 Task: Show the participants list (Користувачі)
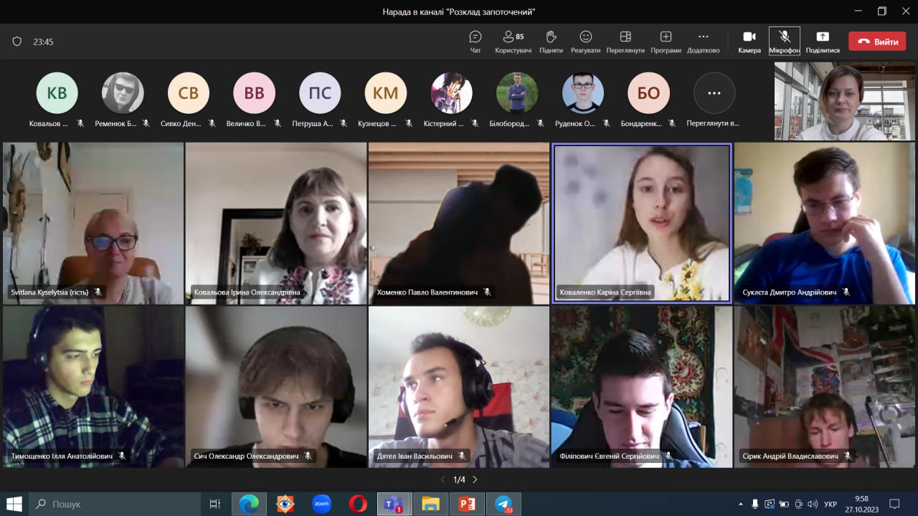pos(513,41)
